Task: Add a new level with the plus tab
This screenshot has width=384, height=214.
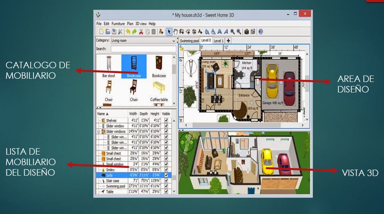Action: click(228, 41)
